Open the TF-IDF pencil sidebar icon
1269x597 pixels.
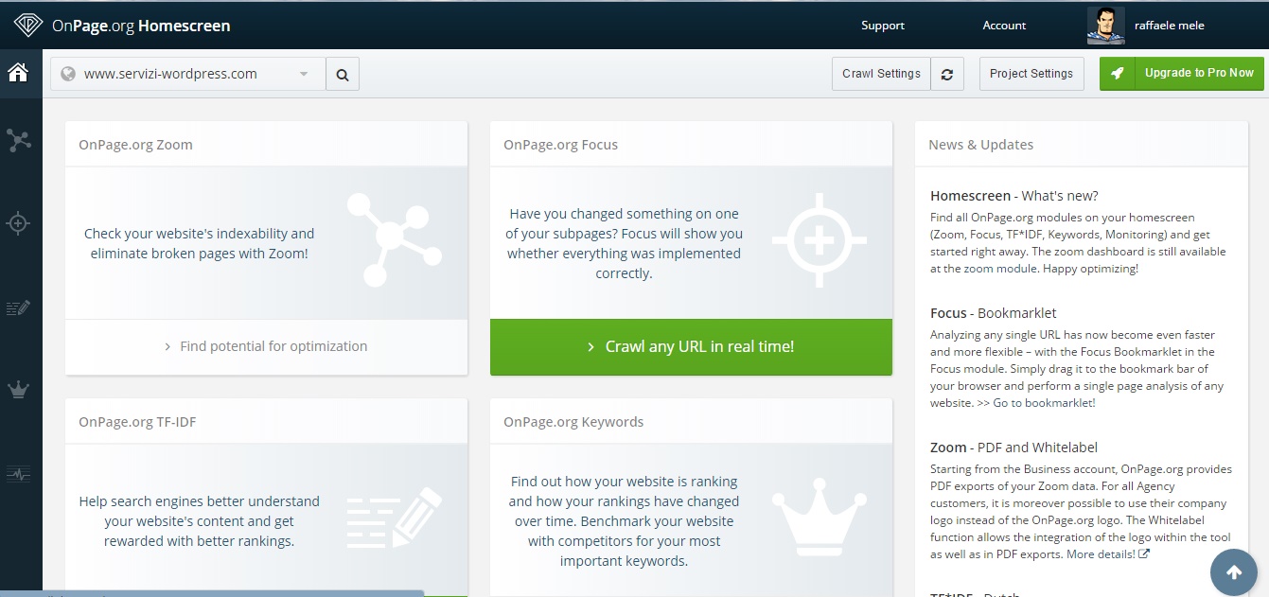tap(18, 307)
